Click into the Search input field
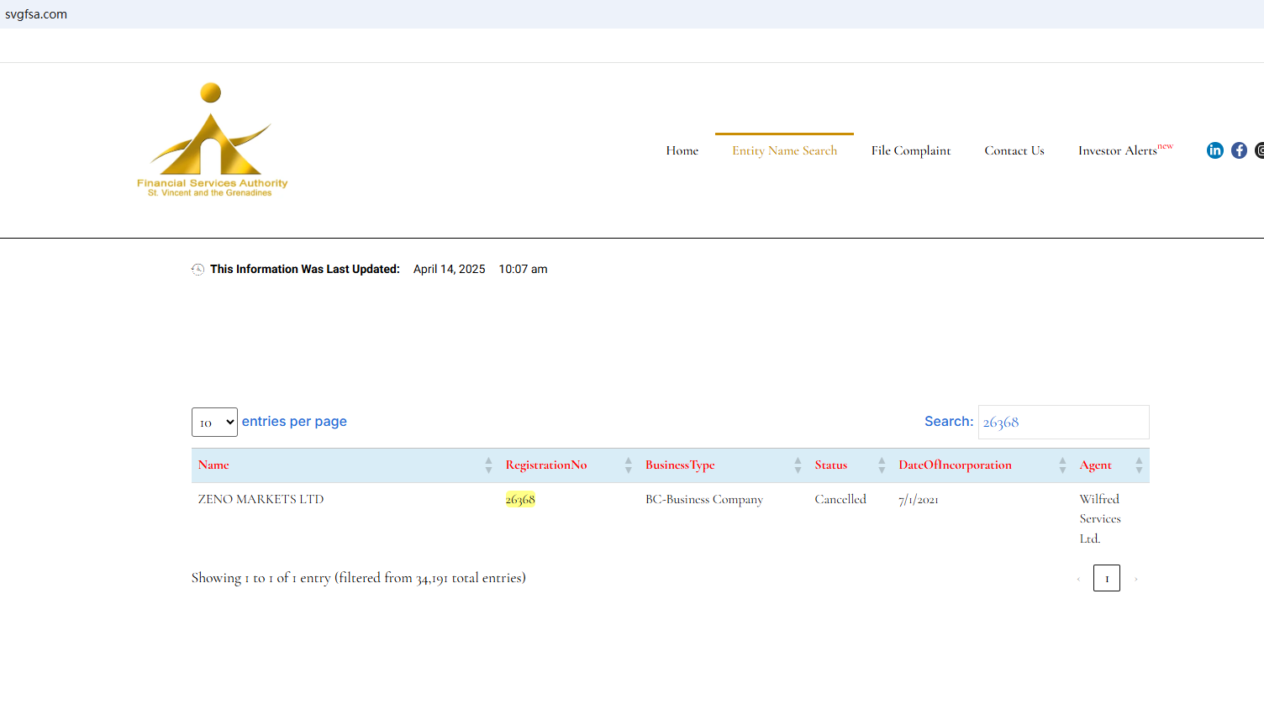 (1063, 423)
